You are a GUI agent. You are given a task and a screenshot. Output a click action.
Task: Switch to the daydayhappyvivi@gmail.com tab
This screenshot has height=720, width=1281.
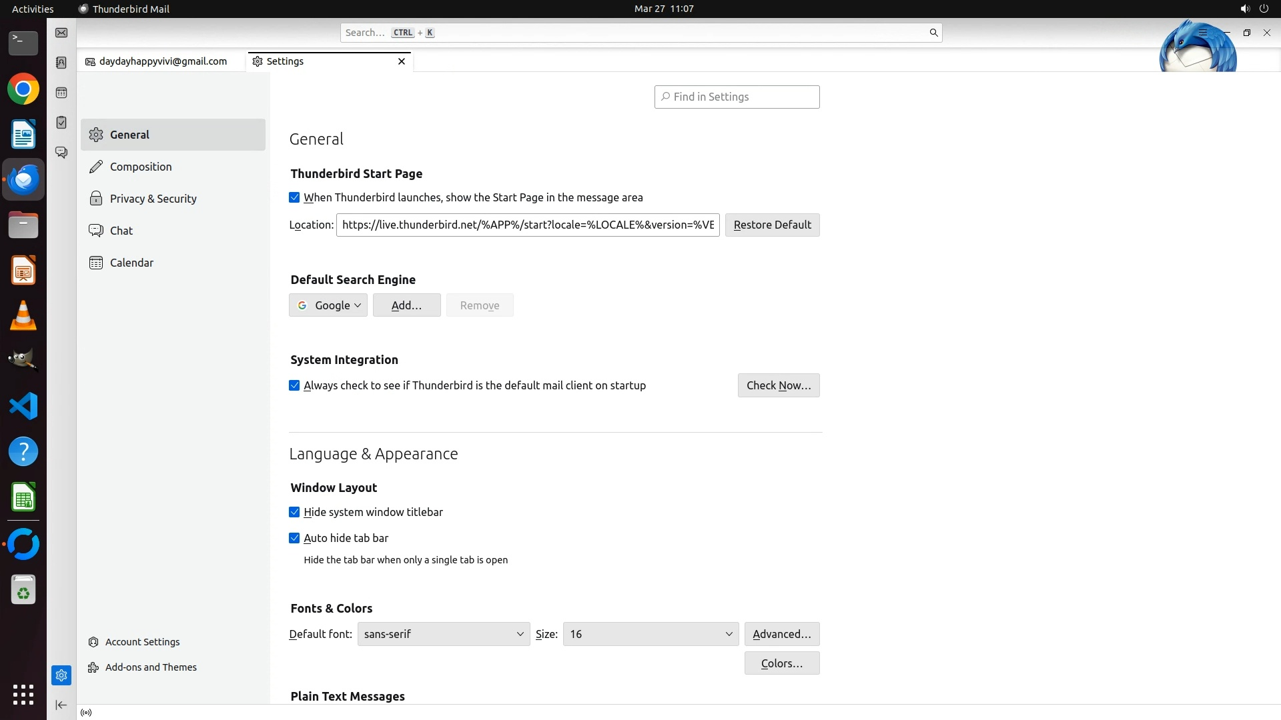click(x=162, y=61)
